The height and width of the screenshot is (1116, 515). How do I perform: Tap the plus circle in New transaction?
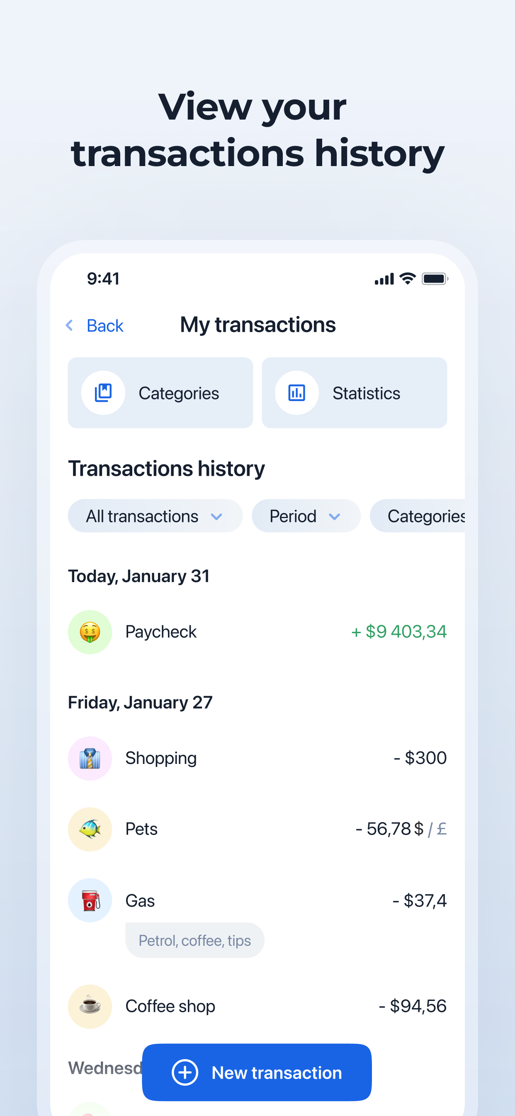(x=185, y=1073)
